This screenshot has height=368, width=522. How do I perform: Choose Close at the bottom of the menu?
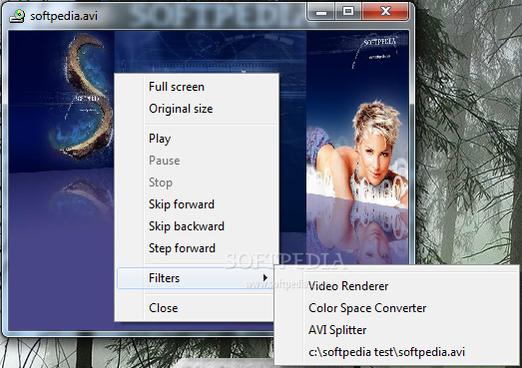[x=197, y=308]
